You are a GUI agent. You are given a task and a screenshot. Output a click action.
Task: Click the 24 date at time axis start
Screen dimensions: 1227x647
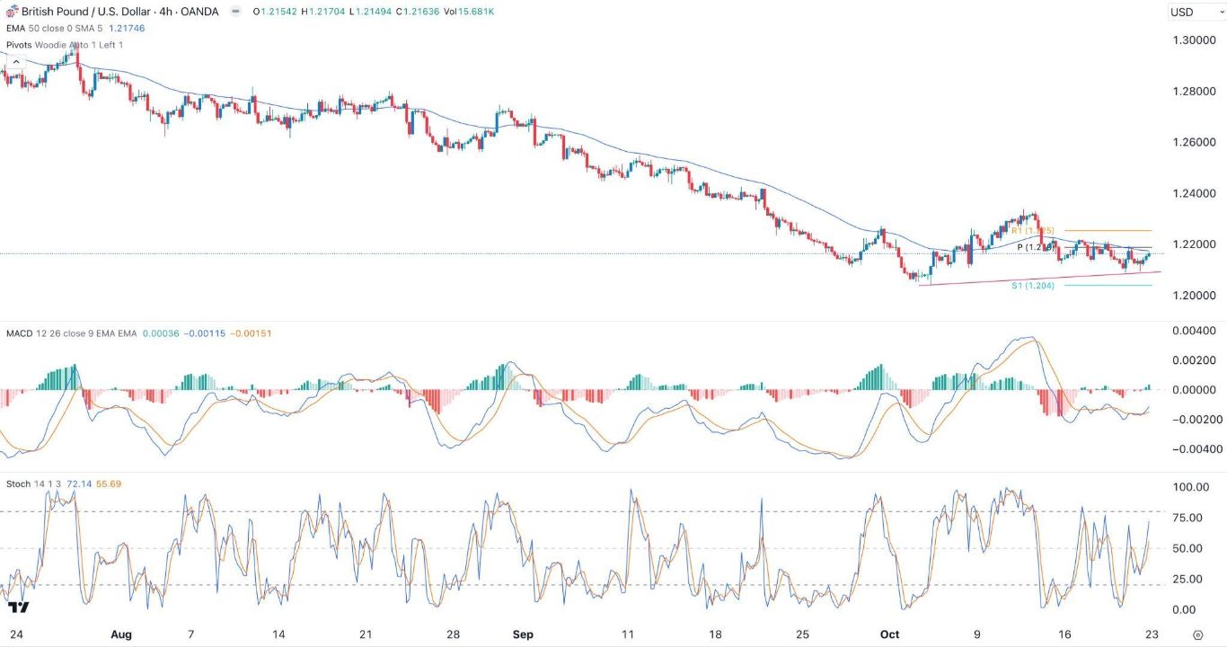click(x=15, y=634)
